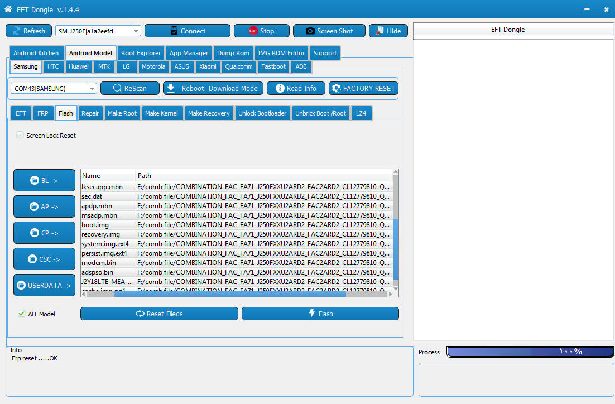Click the folder icon on CSC button
Viewport: 615px width, 404px height.
(x=32, y=259)
